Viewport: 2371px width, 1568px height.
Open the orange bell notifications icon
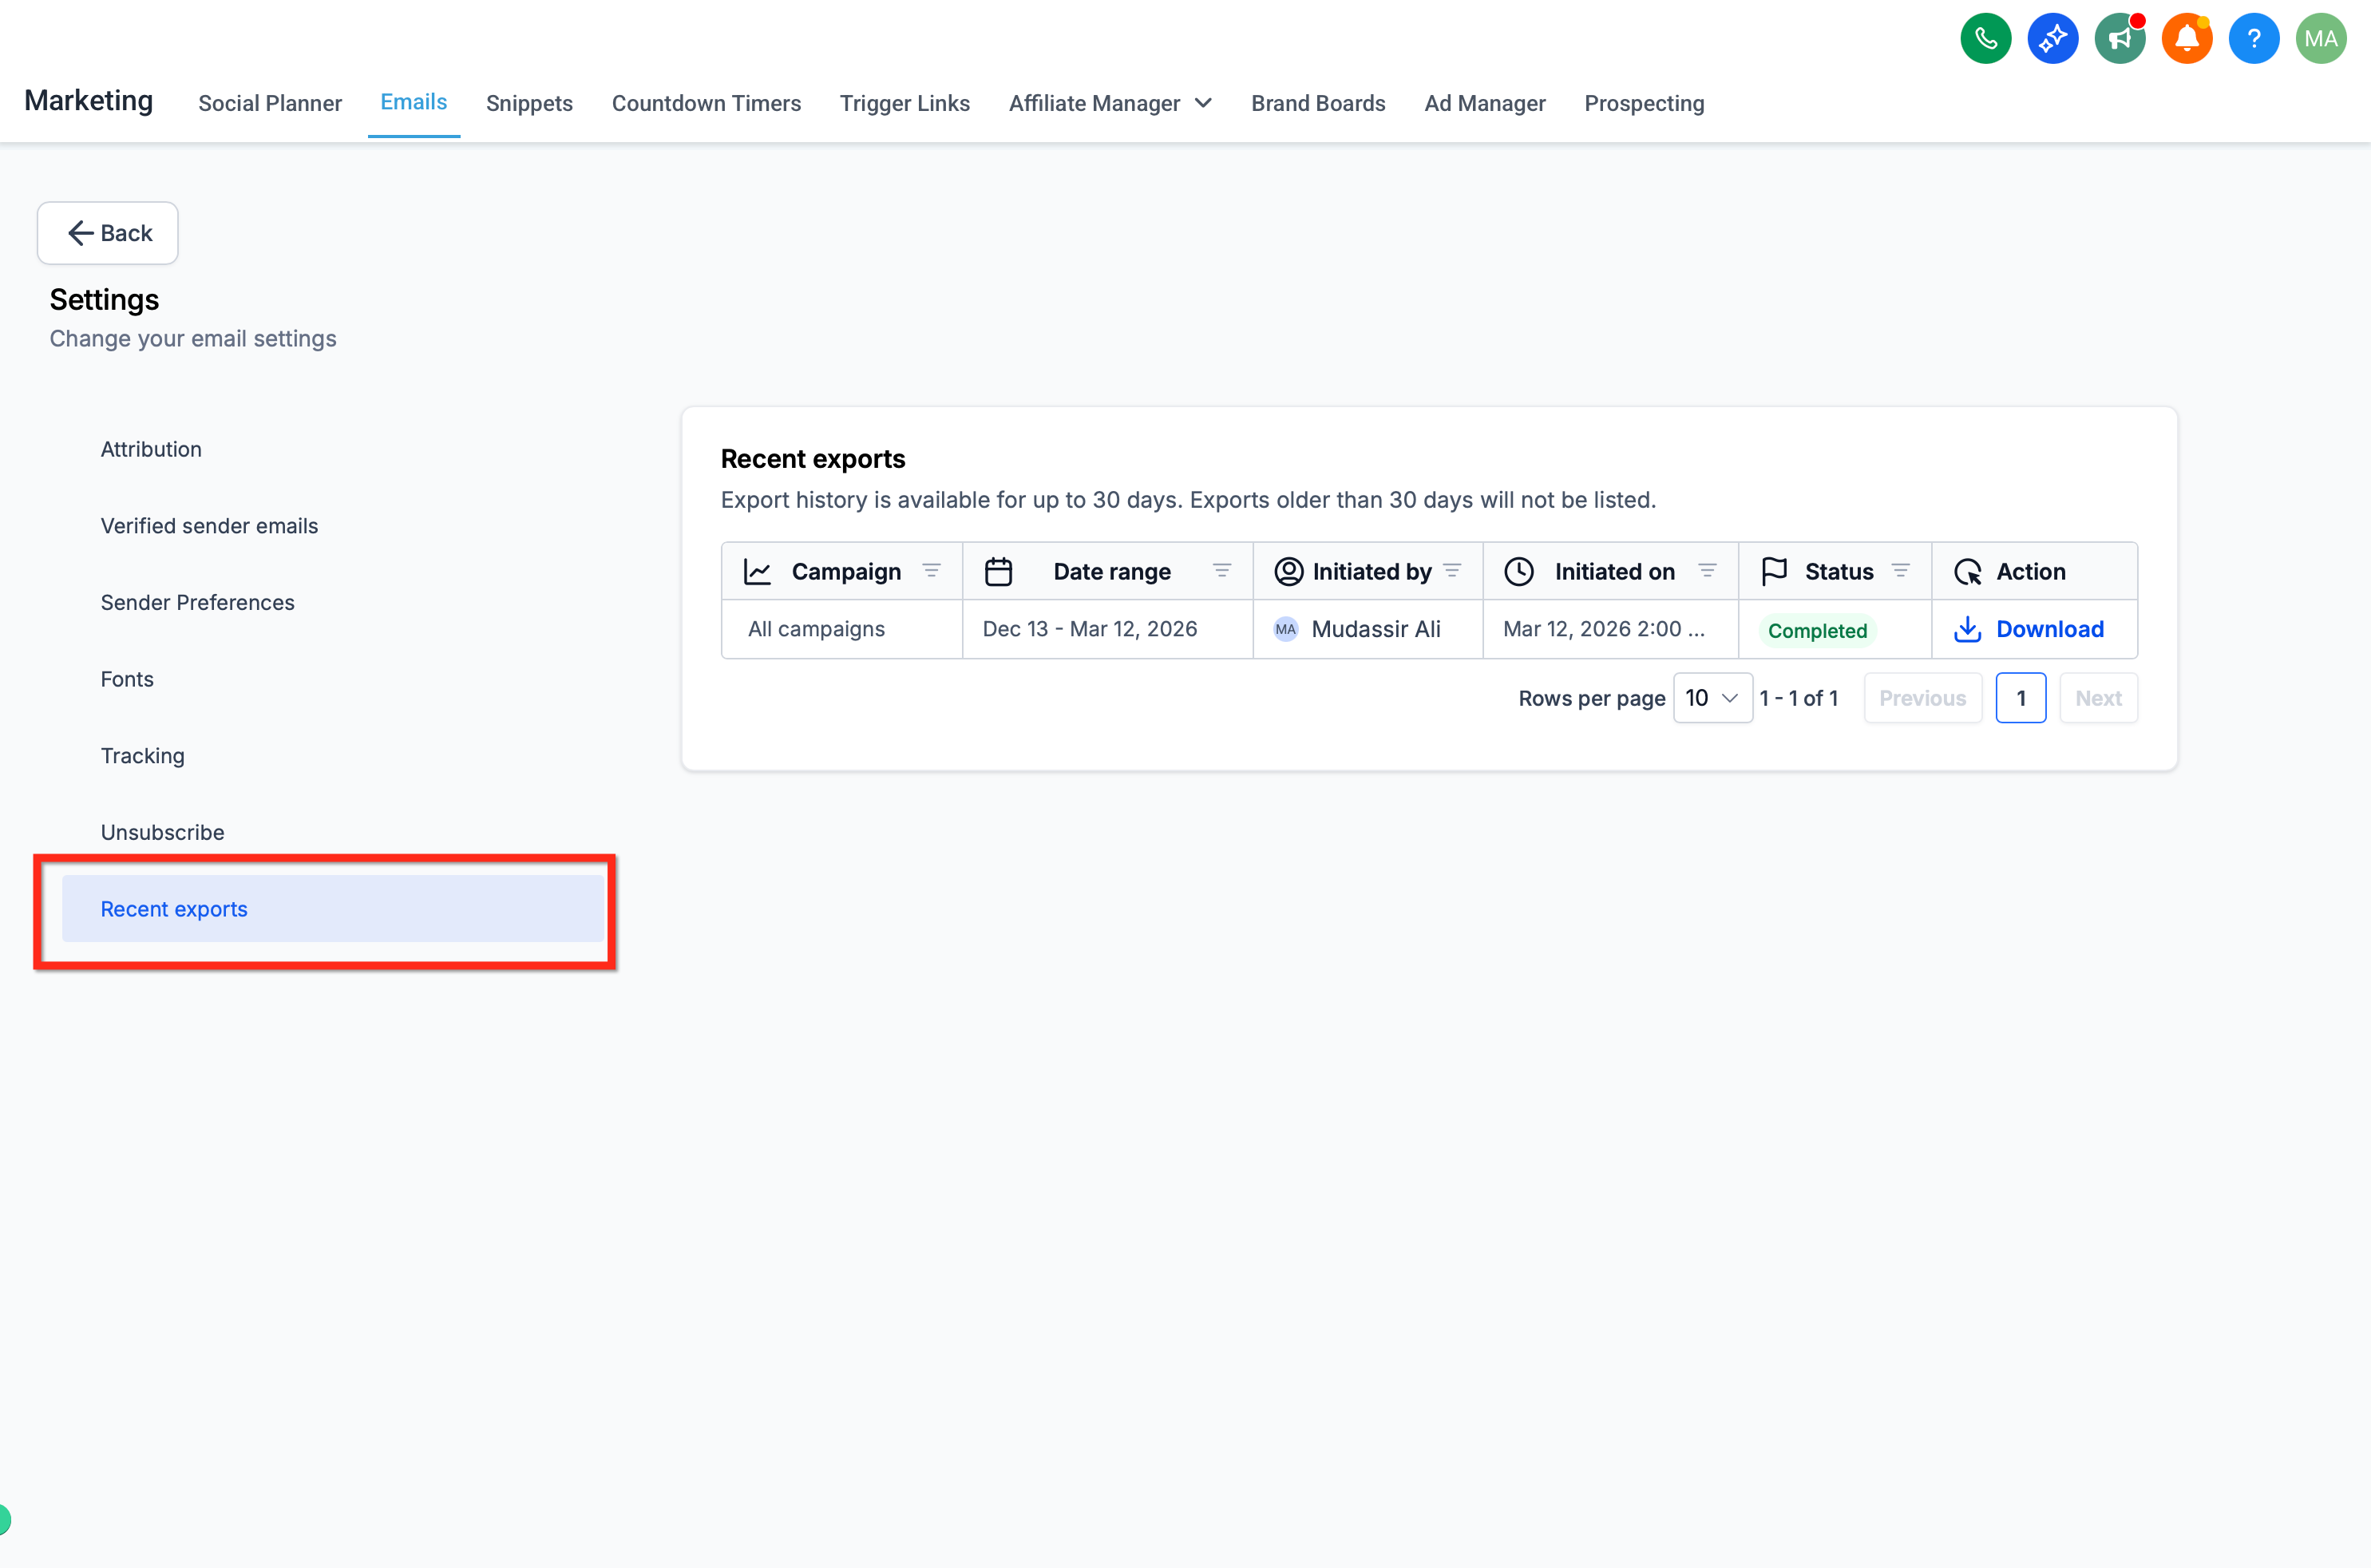(x=2186, y=39)
